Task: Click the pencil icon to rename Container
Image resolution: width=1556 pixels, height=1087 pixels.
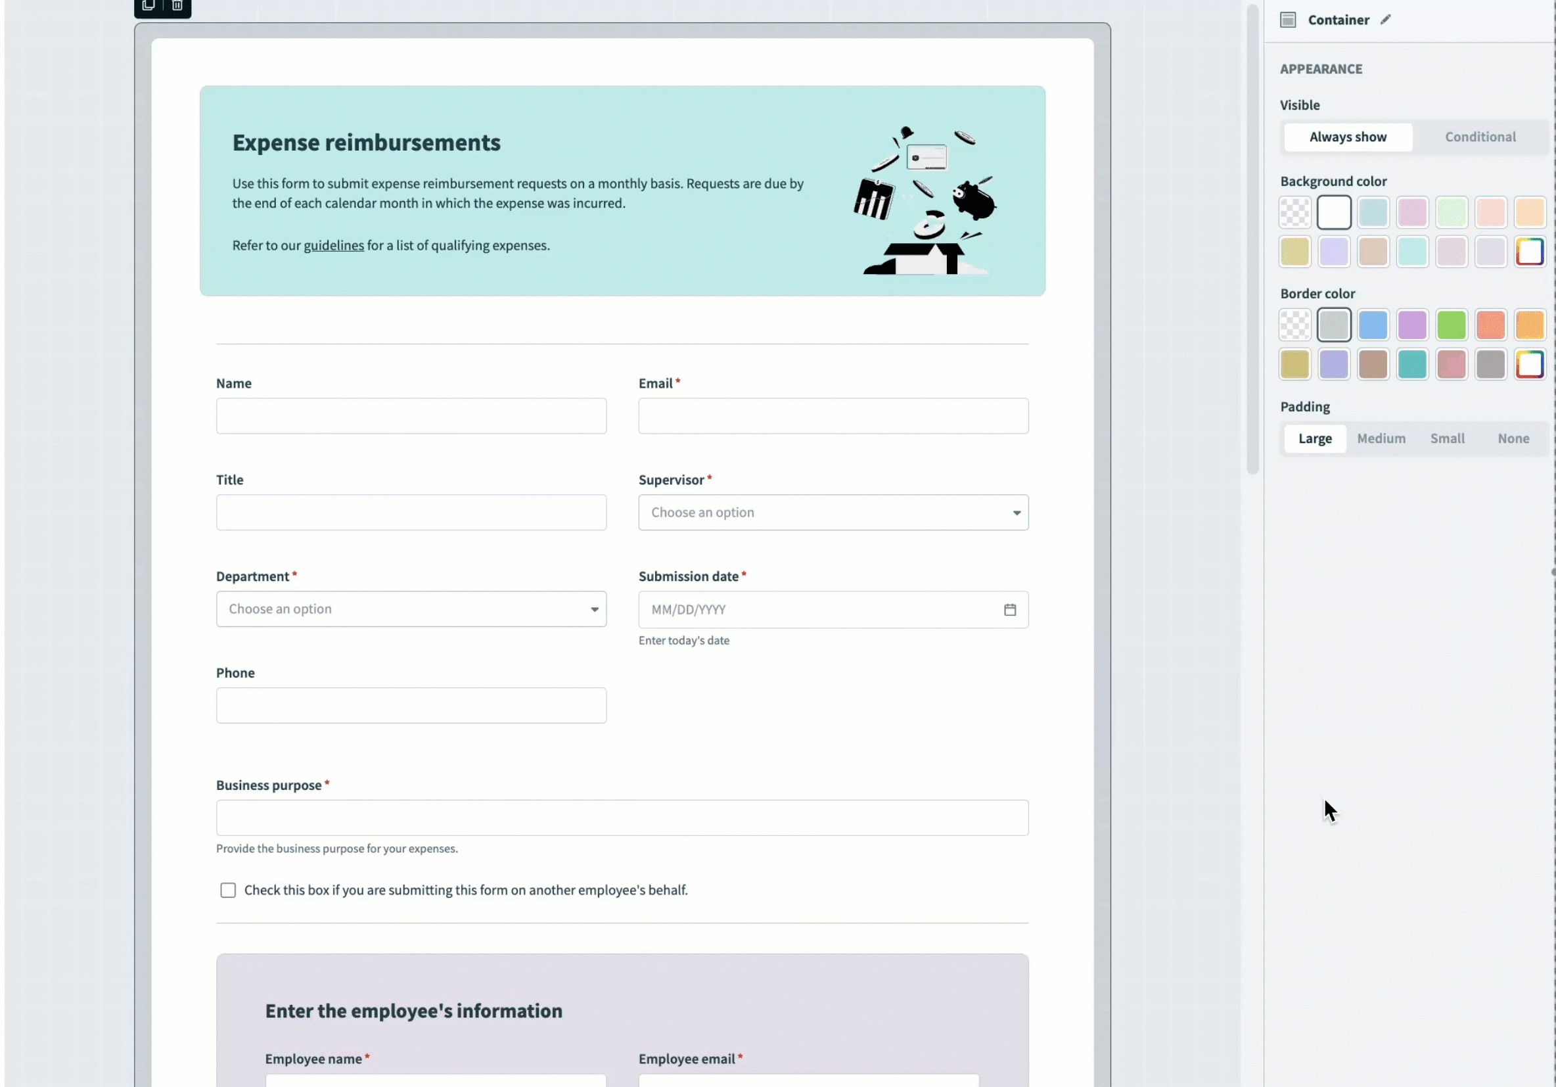Action: [1385, 20]
